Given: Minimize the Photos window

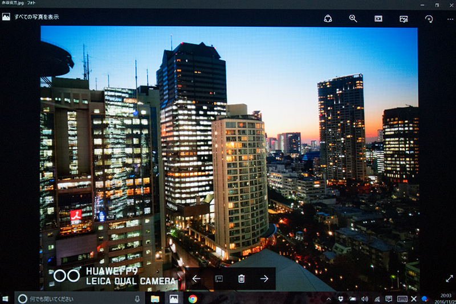Looking at the screenshot, I should [x=422, y=5].
